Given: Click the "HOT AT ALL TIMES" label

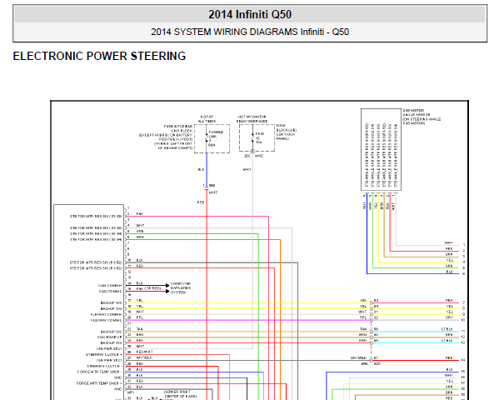Looking at the screenshot, I should point(207,119).
